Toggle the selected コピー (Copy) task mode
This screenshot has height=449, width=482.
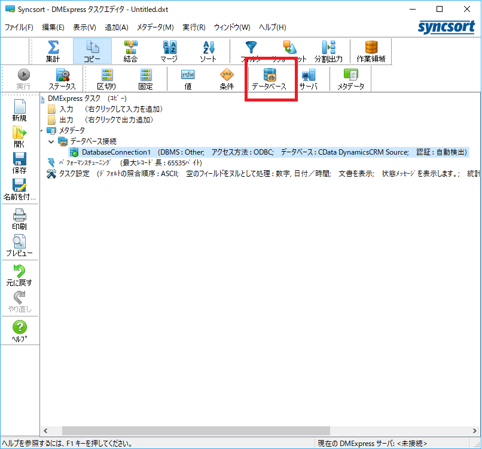pos(91,51)
